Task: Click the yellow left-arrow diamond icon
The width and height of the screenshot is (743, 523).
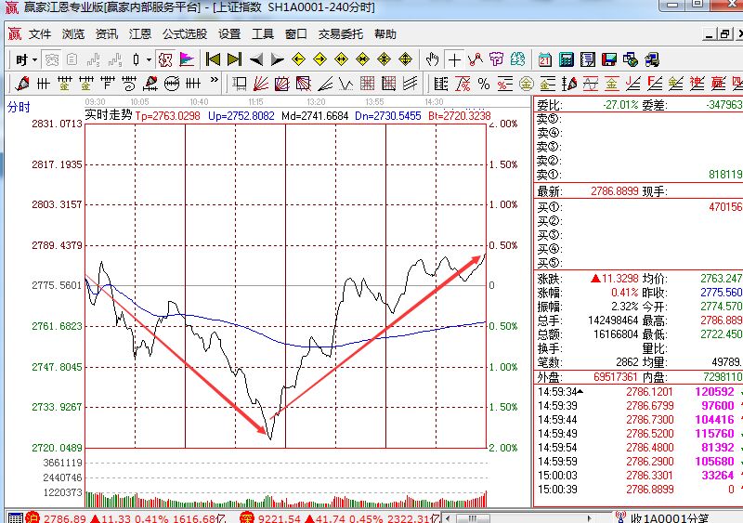Action: pyautogui.click(x=298, y=59)
